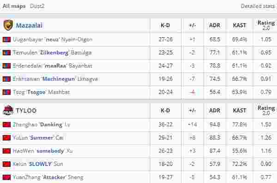Click the Mazaalai team logo
This screenshot has width=277, height=183.
point(8,25)
